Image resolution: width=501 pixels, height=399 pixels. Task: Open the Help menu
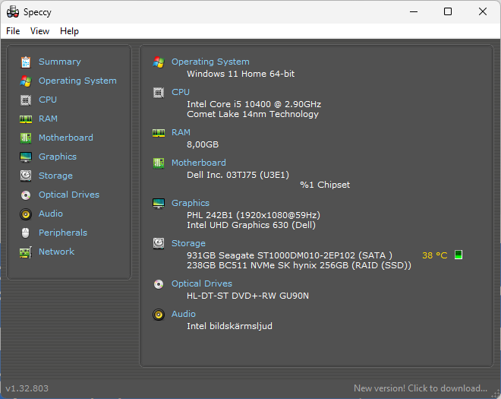pyautogui.click(x=69, y=31)
